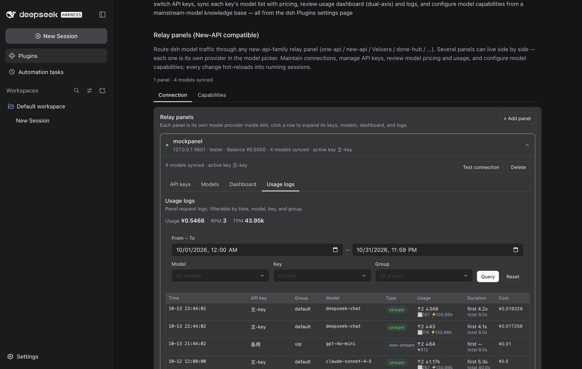
Task: Select the Connection tab
Action: (173, 95)
